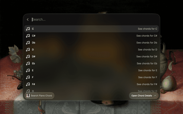Select the D# note label

click(x=34, y=56)
